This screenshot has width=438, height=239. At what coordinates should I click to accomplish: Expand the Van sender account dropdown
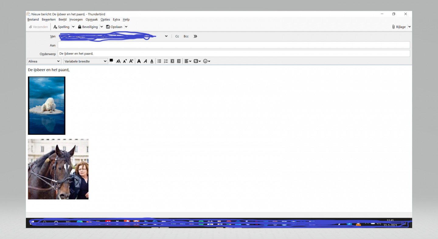click(166, 36)
